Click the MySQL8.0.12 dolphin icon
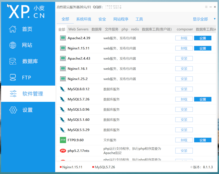 [63, 89]
